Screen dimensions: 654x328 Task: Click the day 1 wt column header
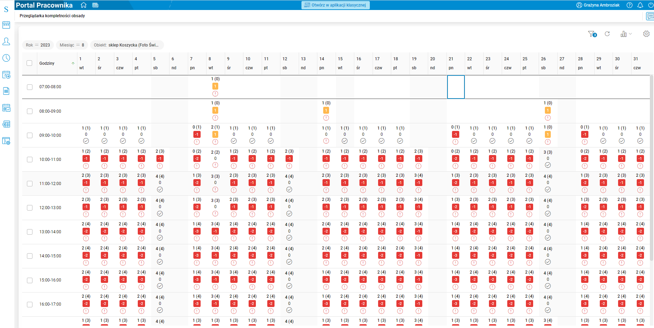pyautogui.click(x=86, y=63)
